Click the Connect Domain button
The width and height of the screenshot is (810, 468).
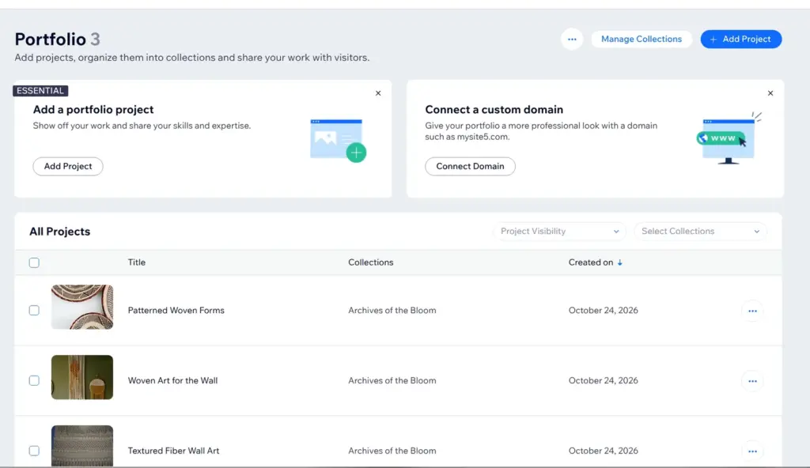[470, 166]
